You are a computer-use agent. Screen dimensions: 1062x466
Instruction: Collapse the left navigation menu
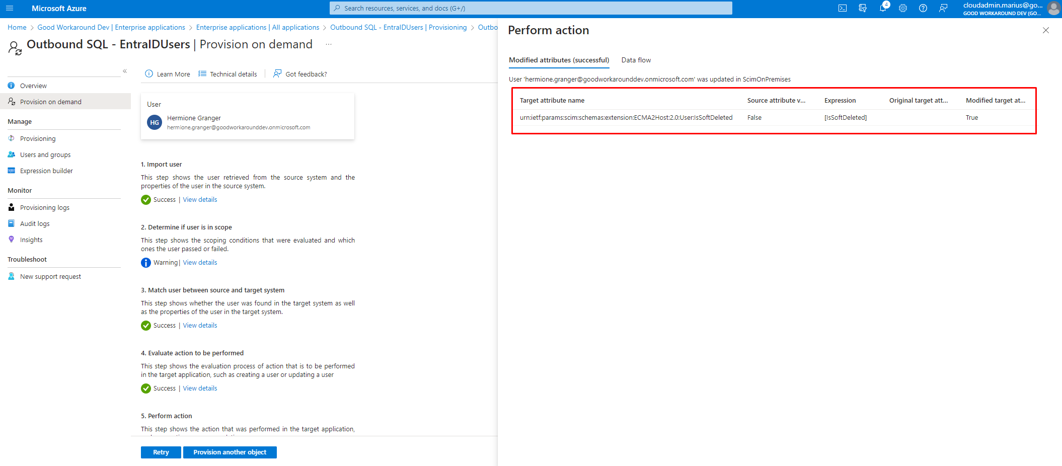[125, 71]
